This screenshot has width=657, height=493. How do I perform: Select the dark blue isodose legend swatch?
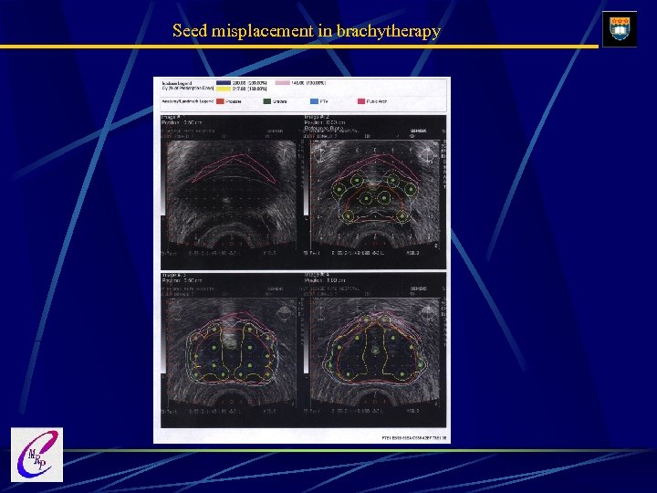(223, 83)
